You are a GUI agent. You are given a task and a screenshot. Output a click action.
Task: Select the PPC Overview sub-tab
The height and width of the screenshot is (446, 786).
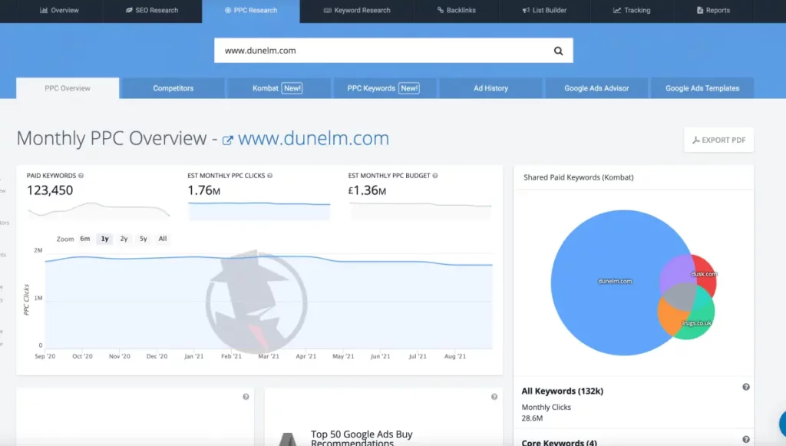pyautogui.click(x=68, y=88)
